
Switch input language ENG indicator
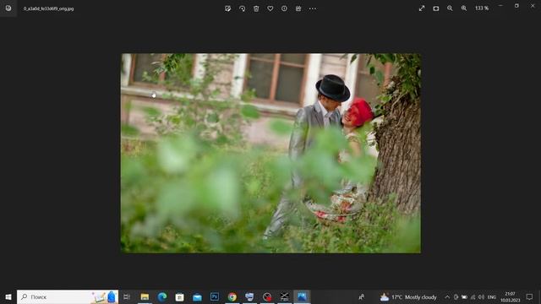coord(492,296)
